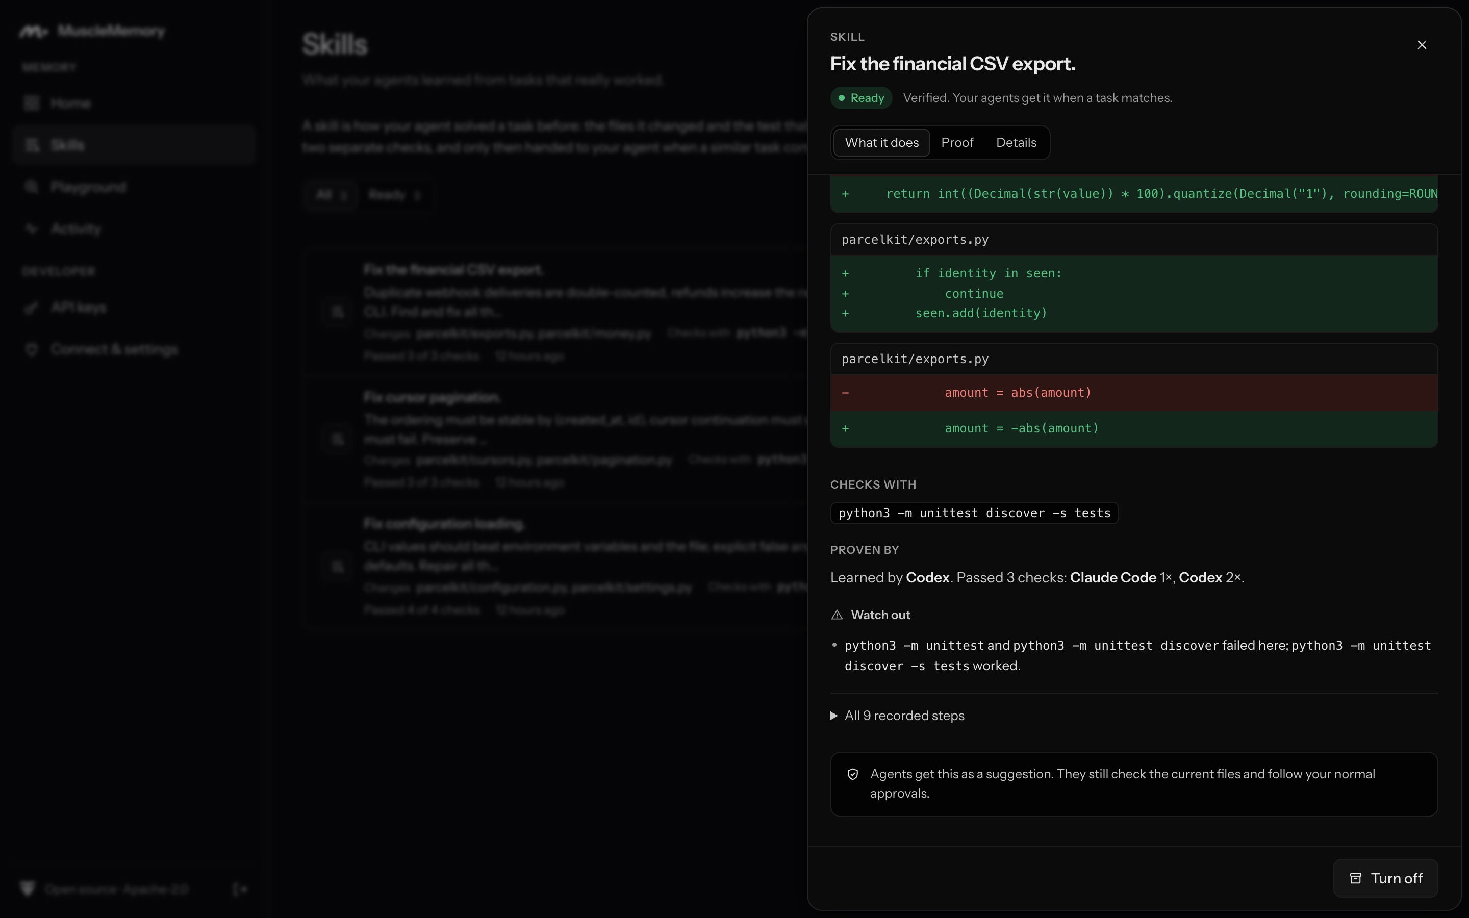This screenshot has width=1469, height=918.
Task: Click the Playground sidebar icon
Action: (x=32, y=187)
